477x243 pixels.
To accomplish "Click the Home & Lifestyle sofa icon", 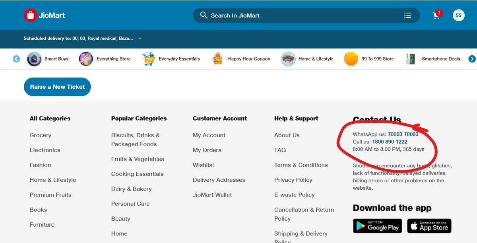I will [288, 59].
